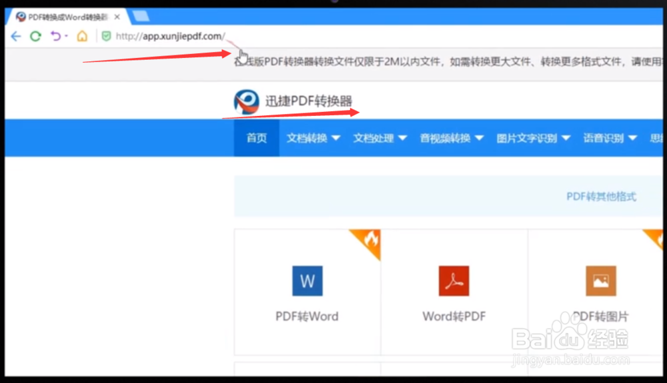Switch to the PDF转其他格式 tab
Screen dimensions: 667x383
coord(601,196)
